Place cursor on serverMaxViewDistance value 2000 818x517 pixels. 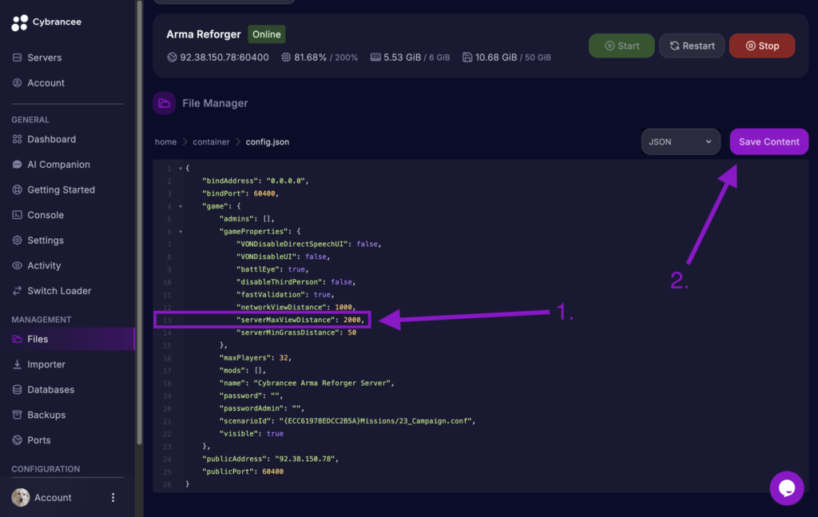tap(351, 320)
